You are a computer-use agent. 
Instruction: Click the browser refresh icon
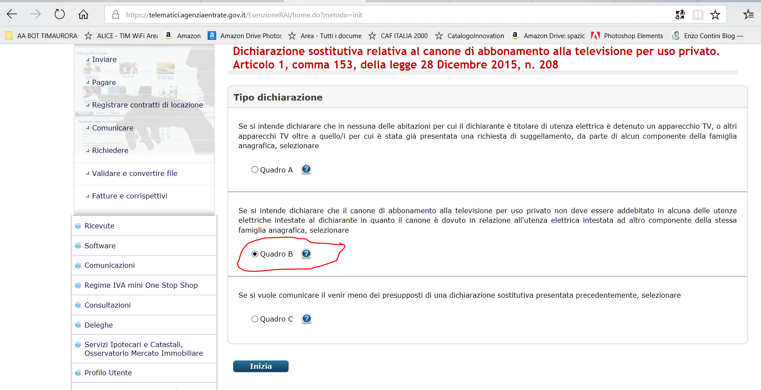click(59, 15)
